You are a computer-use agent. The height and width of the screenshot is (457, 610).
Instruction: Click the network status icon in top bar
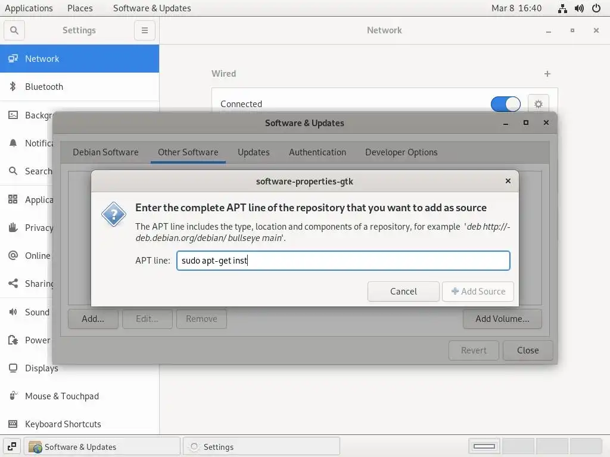click(562, 8)
